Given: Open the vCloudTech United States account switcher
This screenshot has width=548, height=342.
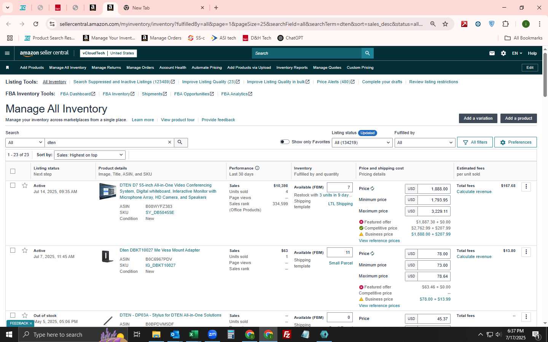Looking at the screenshot, I should pos(108,53).
